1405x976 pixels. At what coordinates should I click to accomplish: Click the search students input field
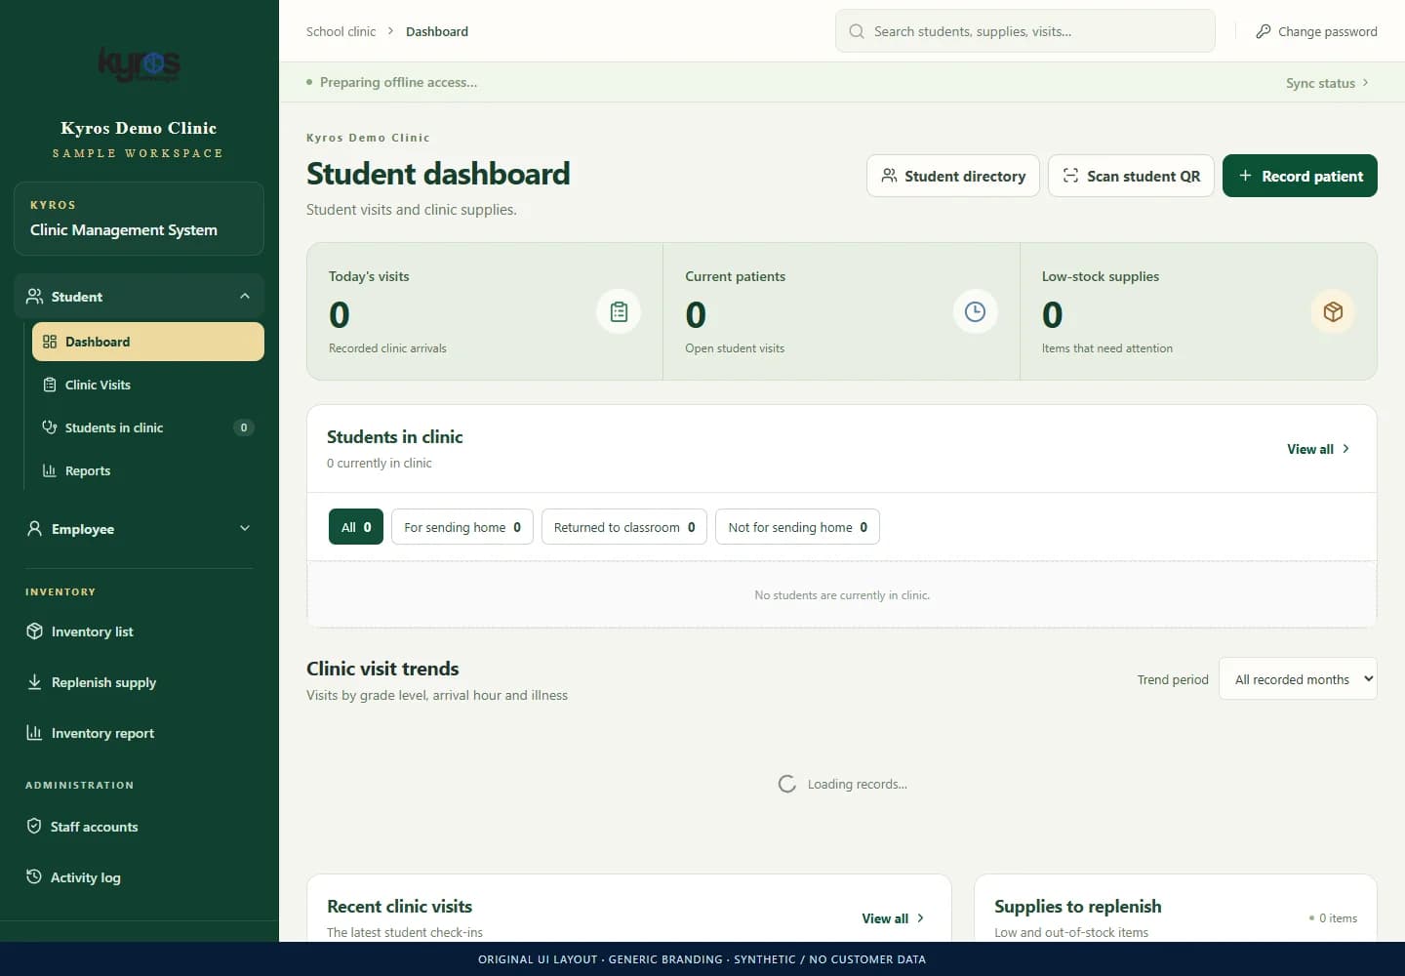coord(1025,31)
